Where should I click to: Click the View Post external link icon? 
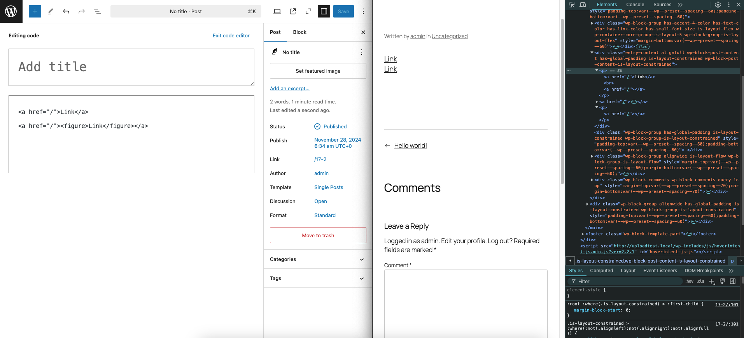click(293, 11)
